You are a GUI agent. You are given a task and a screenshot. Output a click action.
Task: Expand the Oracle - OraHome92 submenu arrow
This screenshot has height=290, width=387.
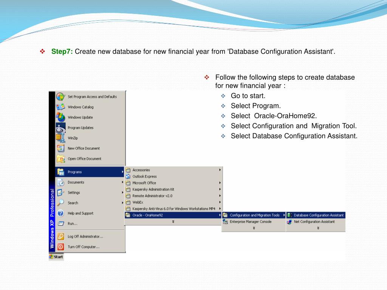220,215
